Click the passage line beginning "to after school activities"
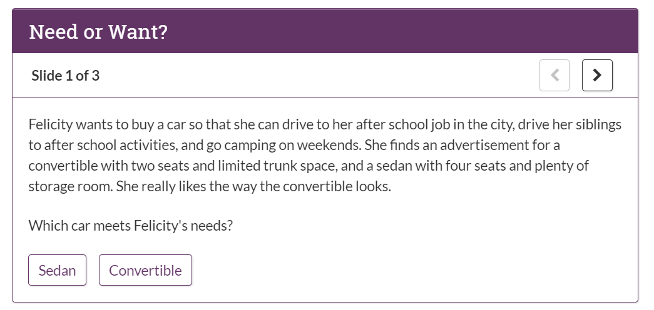This screenshot has width=654, height=310. point(294,145)
